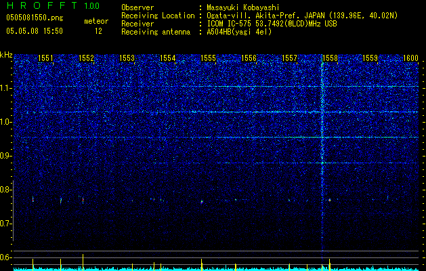This screenshot has width=426, height=271.
Task: Select the Ogata-vill. Akita-Pref. JAPAN location text
Action: tap(302, 16)
